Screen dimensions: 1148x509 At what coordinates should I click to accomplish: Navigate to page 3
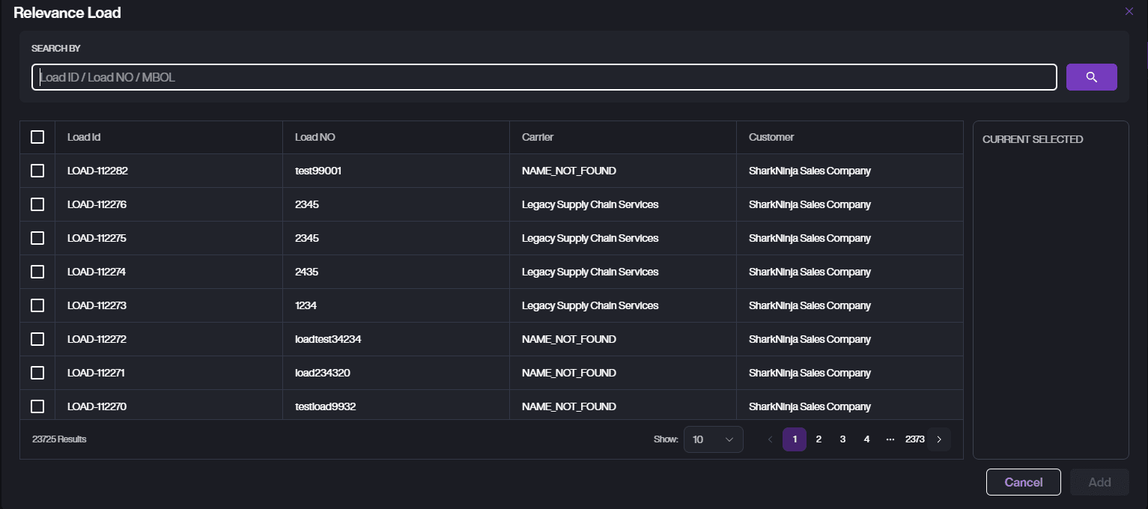coord(842,439)
